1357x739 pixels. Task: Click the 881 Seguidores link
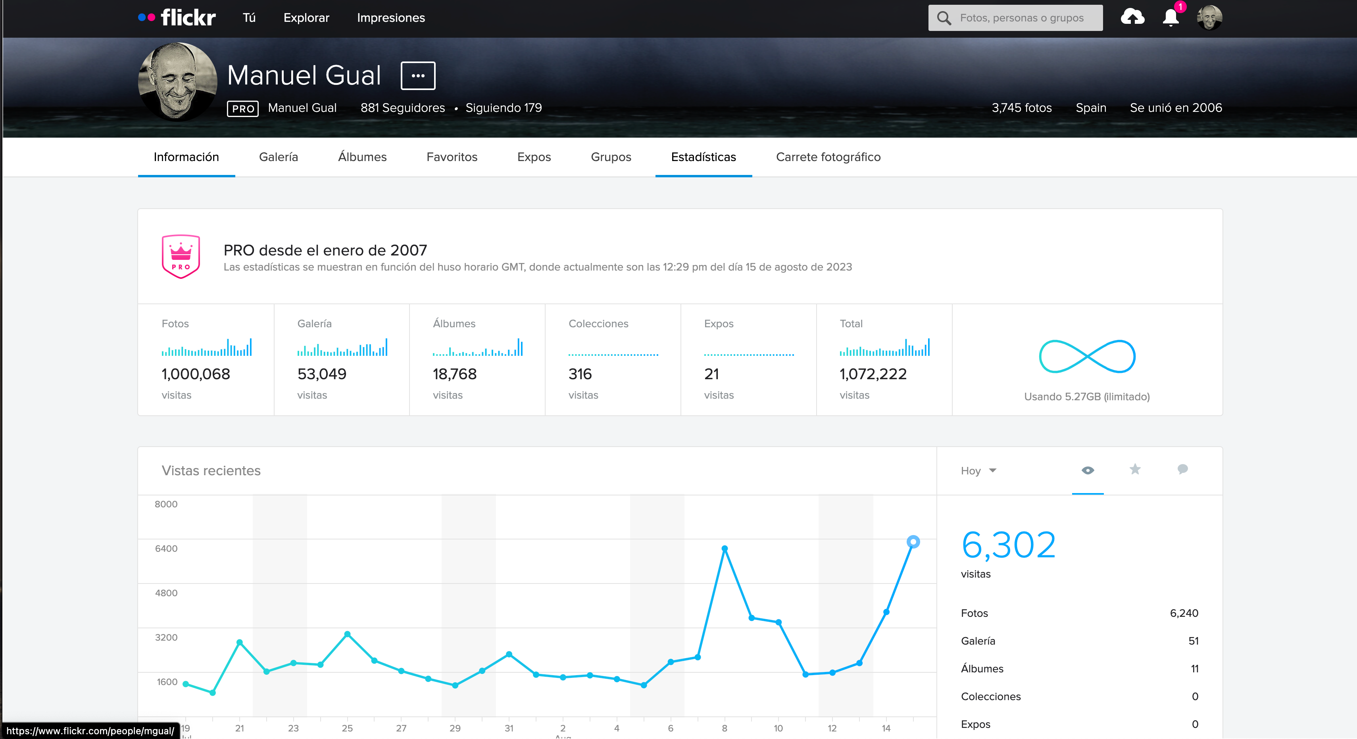402,108
